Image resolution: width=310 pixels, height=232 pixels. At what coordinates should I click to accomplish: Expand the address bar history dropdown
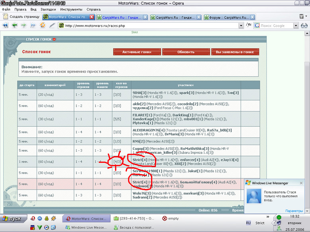click(241, 26)
